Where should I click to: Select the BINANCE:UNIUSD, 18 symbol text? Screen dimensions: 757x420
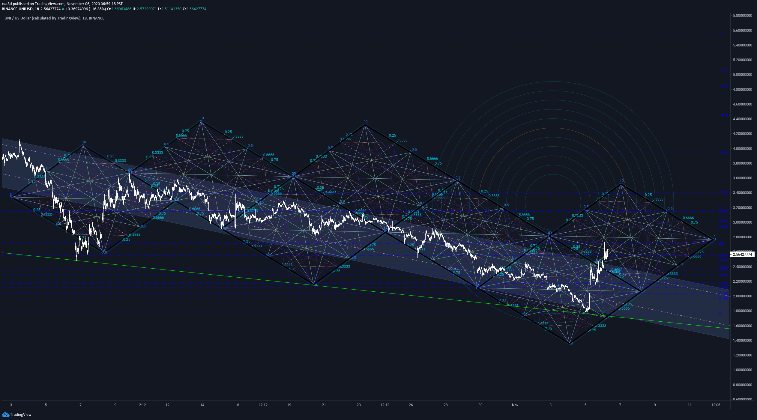click(20, 9)
